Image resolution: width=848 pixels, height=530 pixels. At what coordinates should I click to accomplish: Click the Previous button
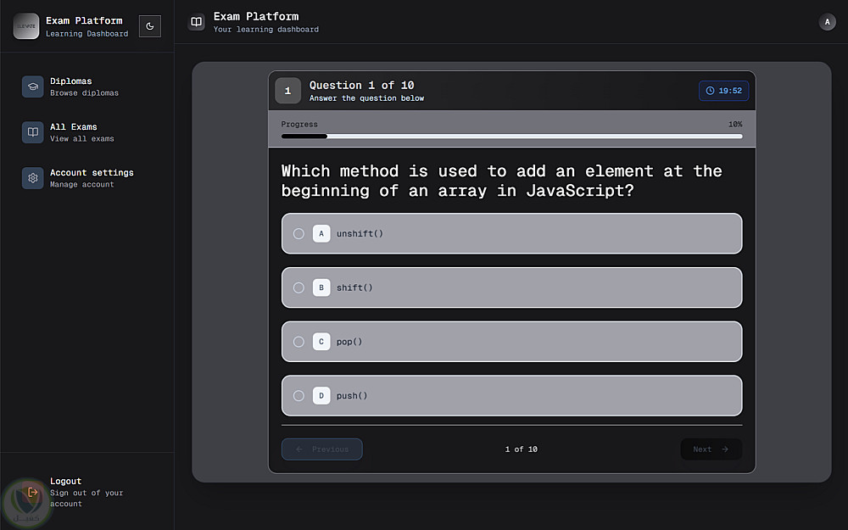tap(321, 449)
